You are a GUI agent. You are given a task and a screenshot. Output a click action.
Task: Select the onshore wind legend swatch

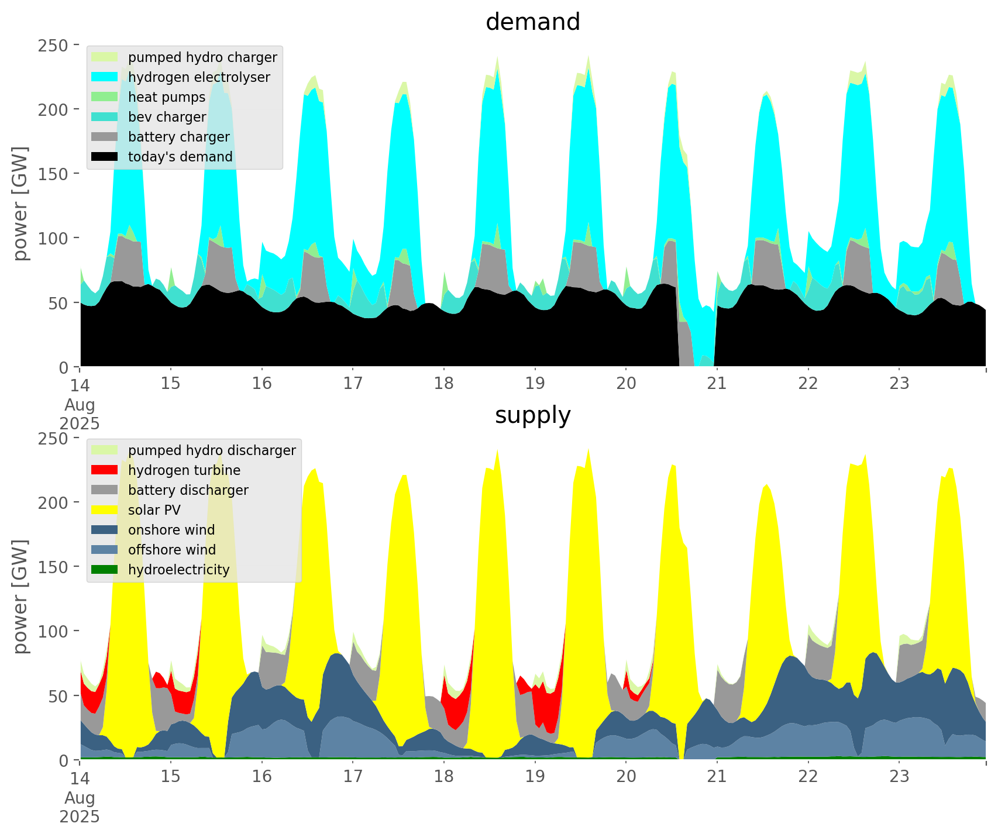pyautogui.click(x=105, y=530)
